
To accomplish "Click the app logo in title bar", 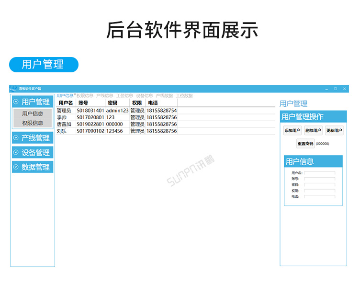I will pyautogui.click(x=13, y=89).
